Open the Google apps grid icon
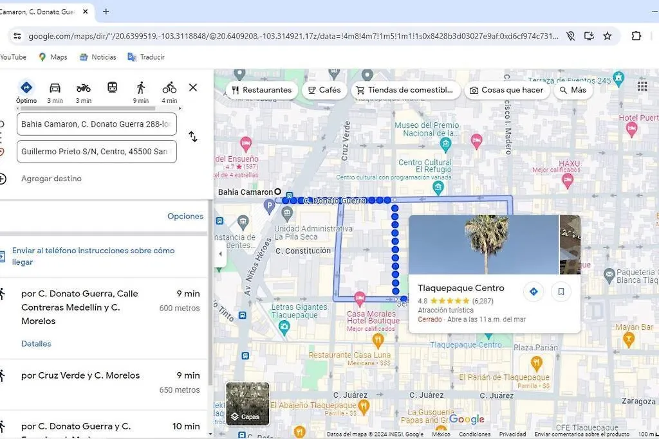This screenshot has height=439, width=659. point(642,86)
